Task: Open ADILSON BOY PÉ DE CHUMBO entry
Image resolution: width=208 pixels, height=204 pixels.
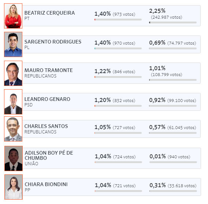Action: coord(49,156)
